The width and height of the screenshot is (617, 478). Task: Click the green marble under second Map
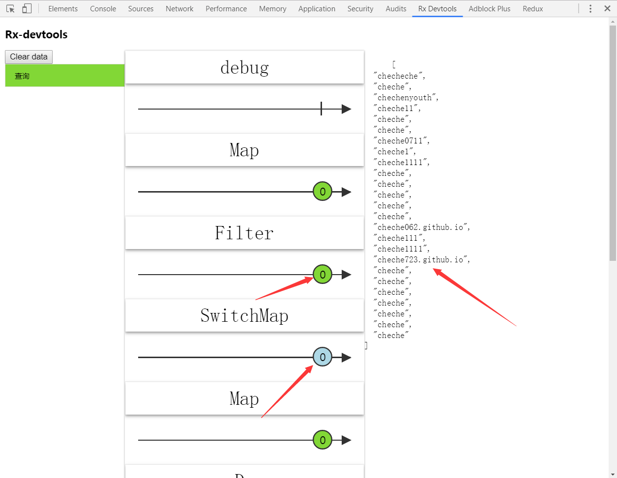(x=323, y=440)
